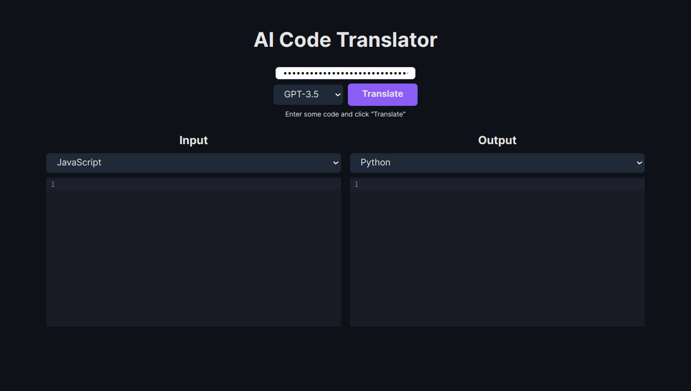Click the Translate button

click(382, 94)
